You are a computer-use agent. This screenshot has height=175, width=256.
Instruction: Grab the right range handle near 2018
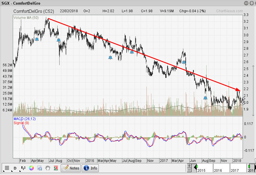[x=248, y=167]
